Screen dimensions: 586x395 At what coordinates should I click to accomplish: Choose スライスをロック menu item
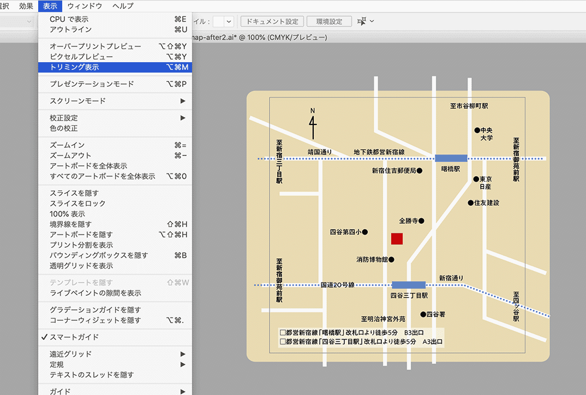[115, 204]
